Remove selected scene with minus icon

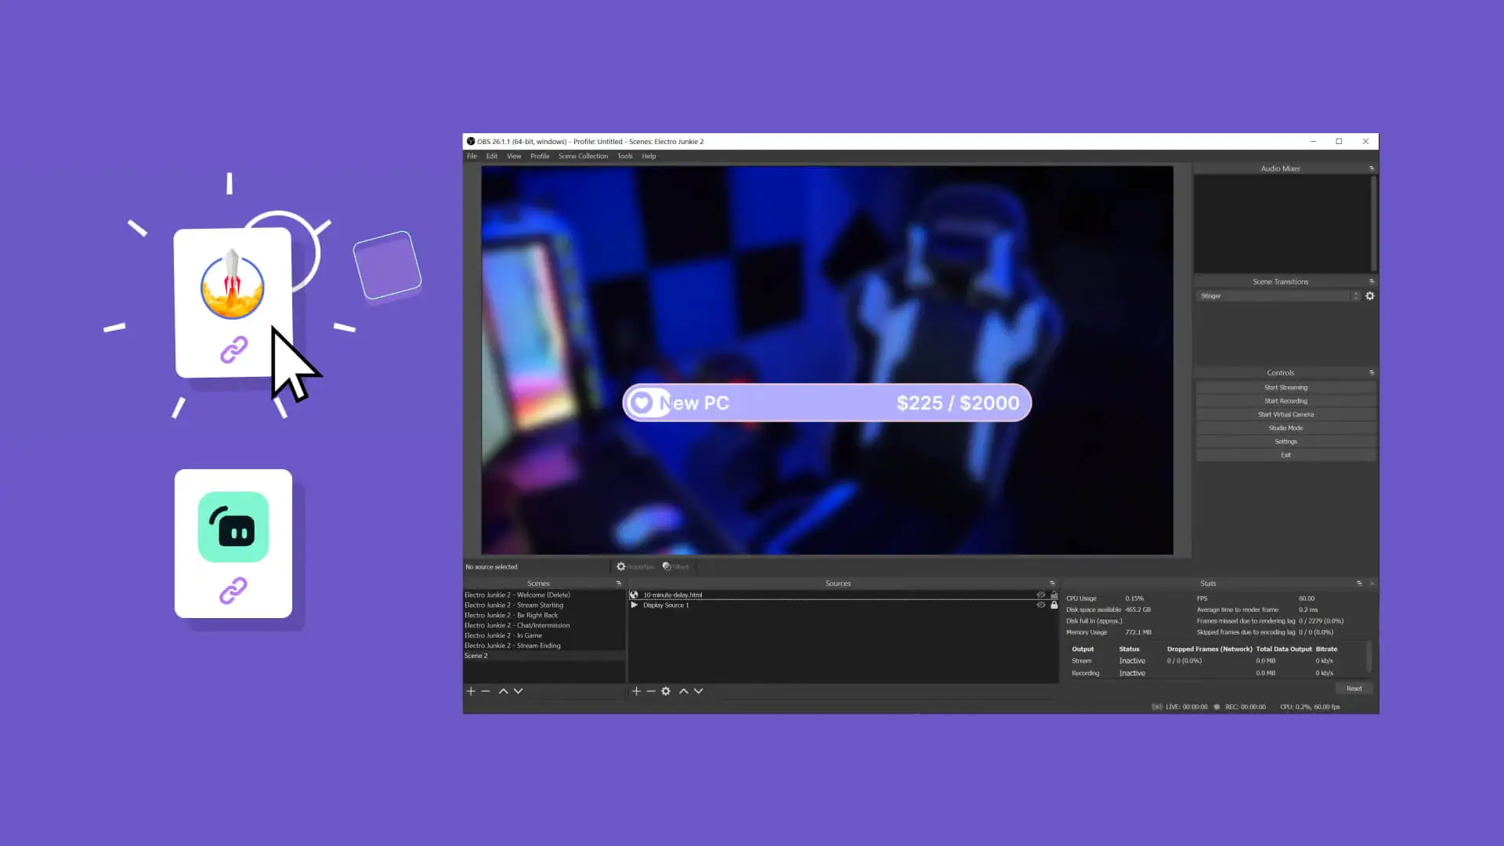pyautogui.click(x=486, y=691)
